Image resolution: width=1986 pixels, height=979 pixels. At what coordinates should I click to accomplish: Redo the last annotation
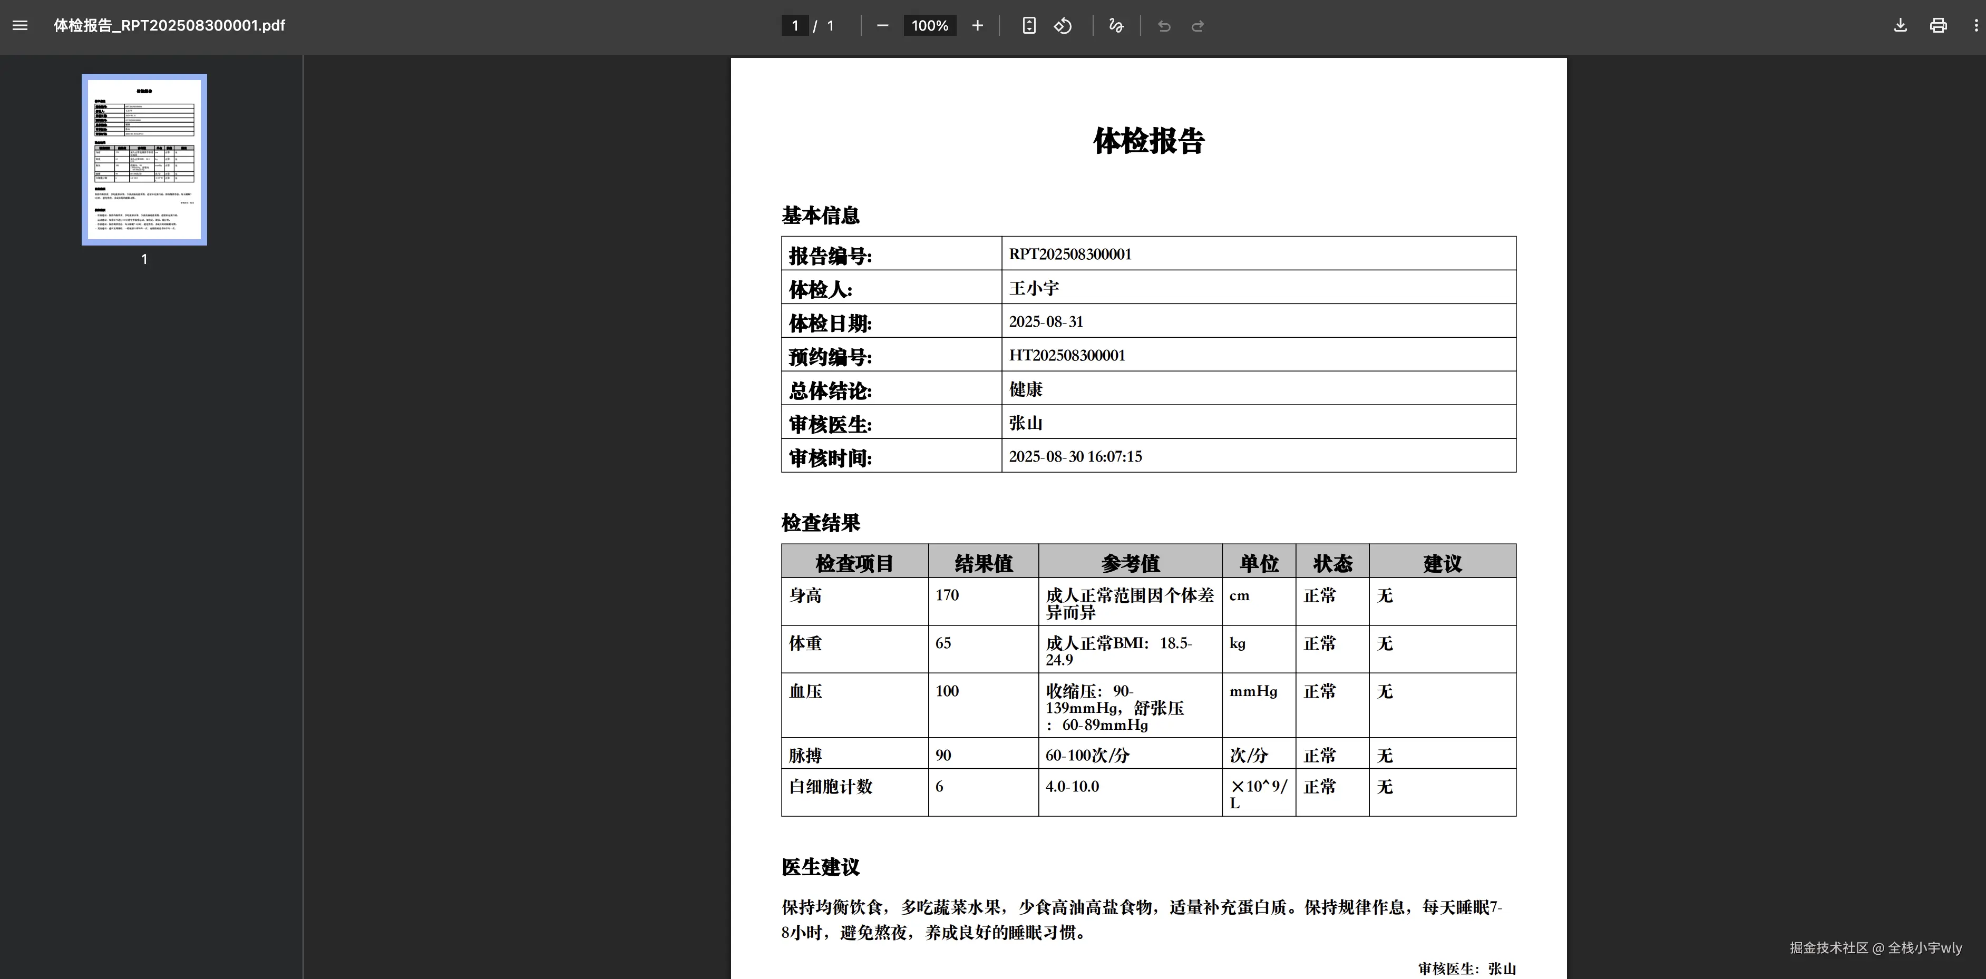point(1198,25)
